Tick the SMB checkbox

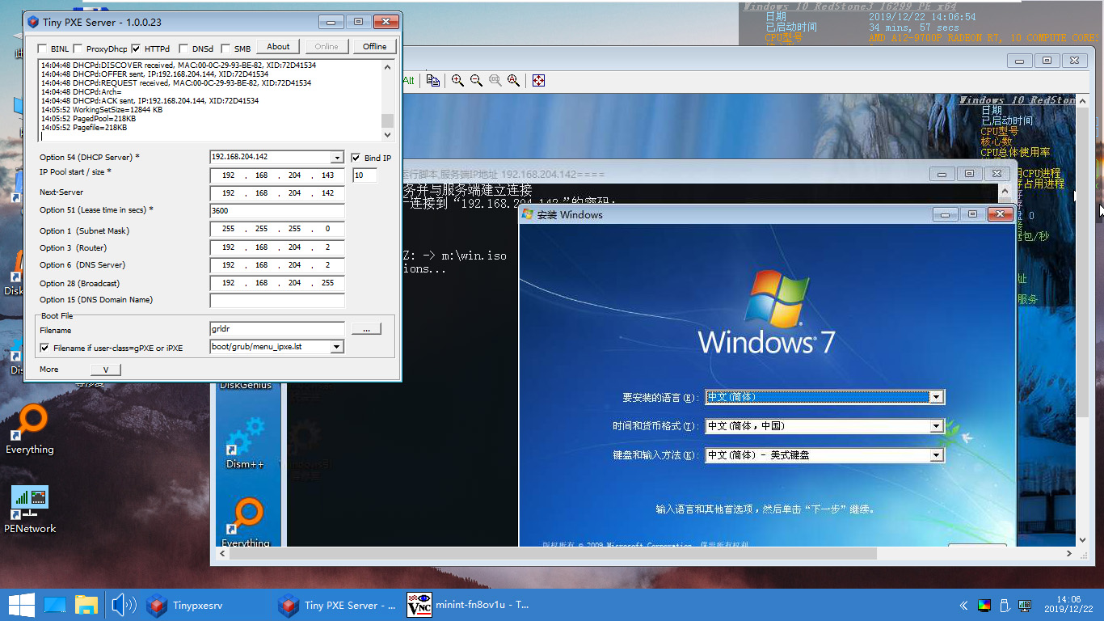(225, 49)
